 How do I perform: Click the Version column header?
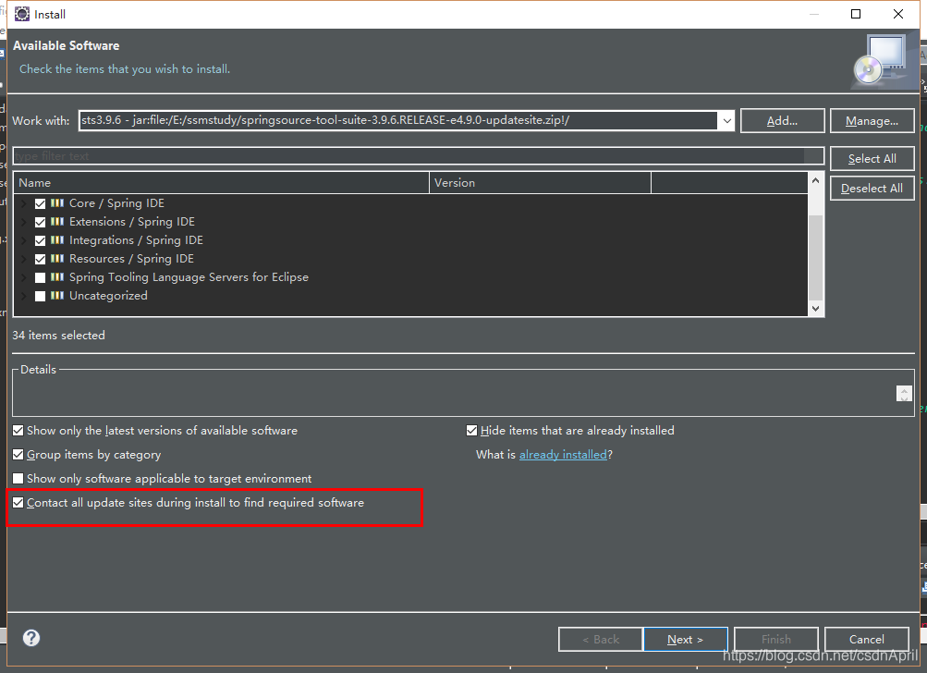click(x=540, y=183)
